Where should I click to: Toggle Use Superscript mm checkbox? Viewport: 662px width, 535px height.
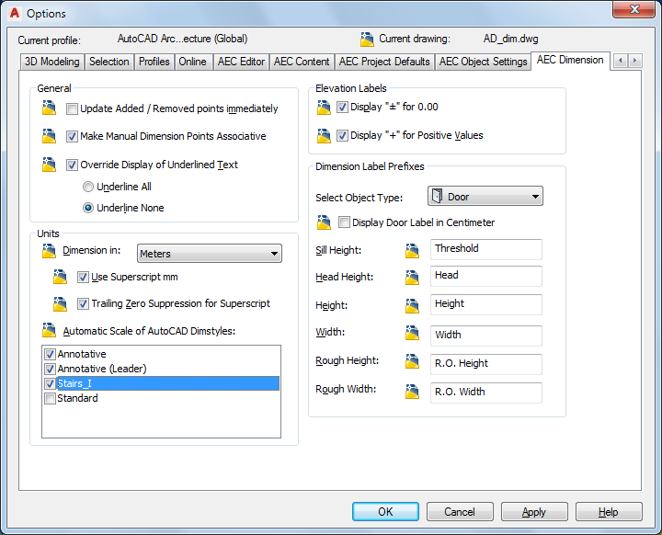pos(83,277)
